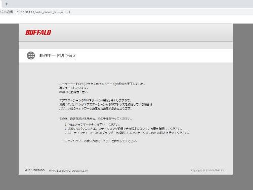Image resolution: width=253 pixels, height=190 pixels.
Task: Click the globe icon beside the mode title
Action: pos(31,56)
